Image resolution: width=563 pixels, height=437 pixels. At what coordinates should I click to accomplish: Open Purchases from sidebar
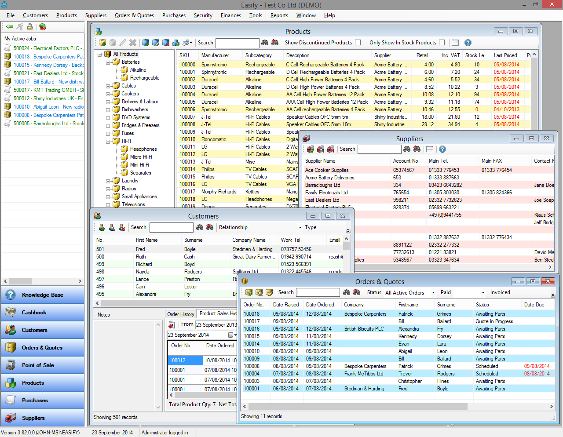point(43,401)
